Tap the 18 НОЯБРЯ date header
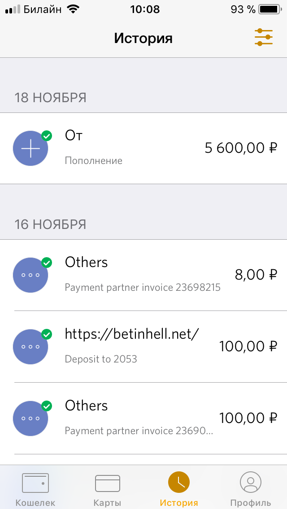 [x=50, y=98]
